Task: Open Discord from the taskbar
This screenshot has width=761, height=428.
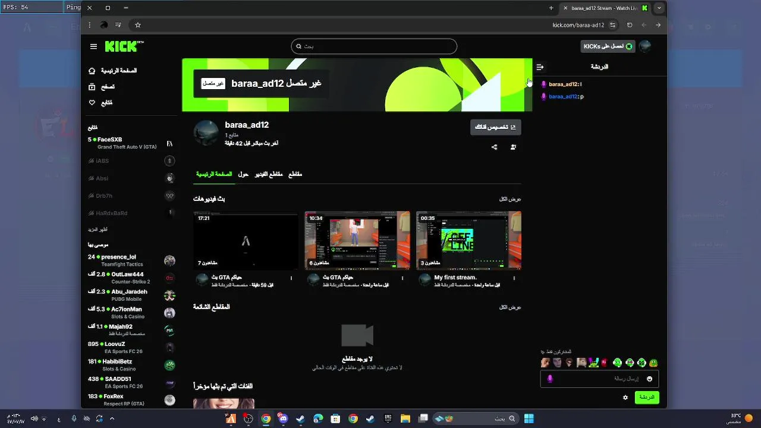Action: 282,419
